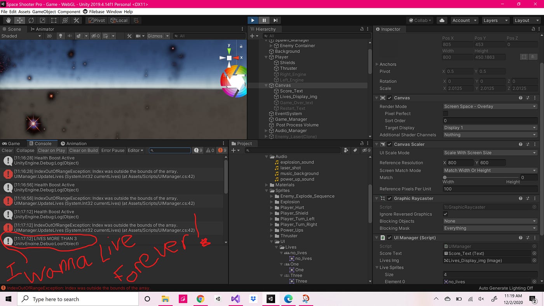The image size is (544, 306).
Task: Toggle warning message count in Console
Action: point(210,150)
